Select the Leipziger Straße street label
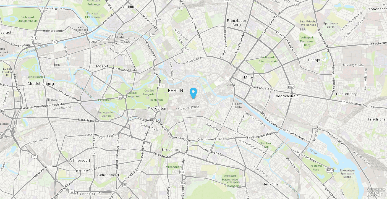Viewport: 387px width, 199px height. coord(188,108)
